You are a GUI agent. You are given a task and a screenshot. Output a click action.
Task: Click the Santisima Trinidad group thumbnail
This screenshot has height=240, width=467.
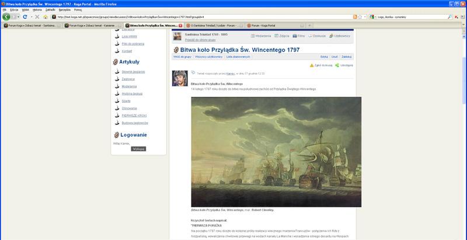pyautogui.click(x=177, y=36)
